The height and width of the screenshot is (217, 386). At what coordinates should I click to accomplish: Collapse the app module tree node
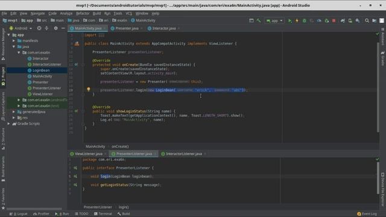coord(9,35)
